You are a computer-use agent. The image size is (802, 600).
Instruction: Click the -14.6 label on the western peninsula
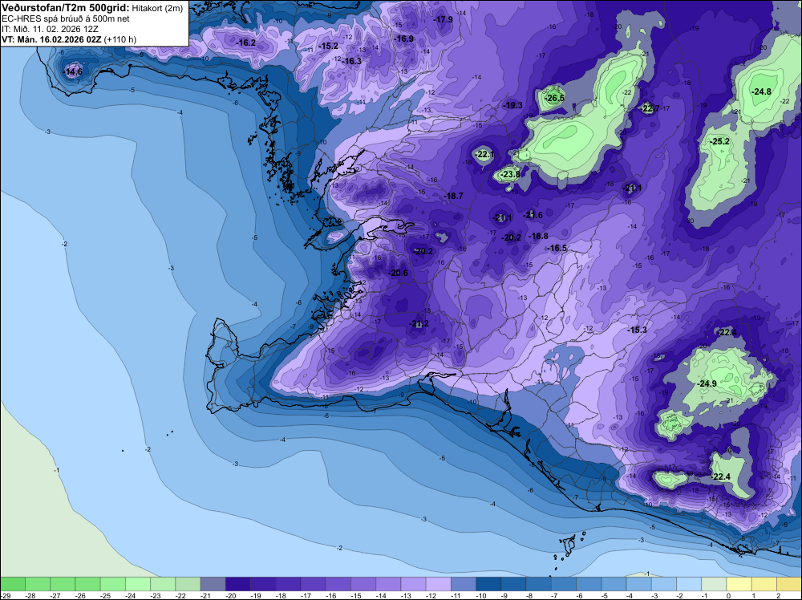coord(73,71)
